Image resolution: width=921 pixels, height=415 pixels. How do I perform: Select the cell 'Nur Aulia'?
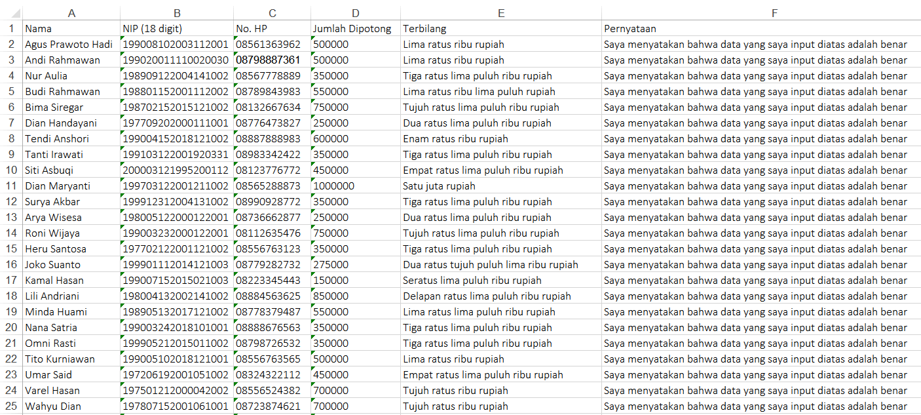tap(71, 76)
